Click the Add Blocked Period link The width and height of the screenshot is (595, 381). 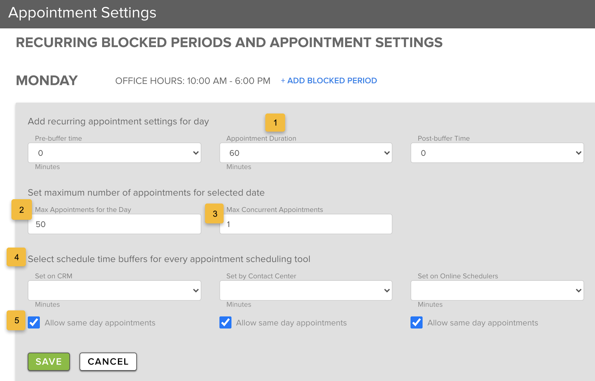[329, 81]
